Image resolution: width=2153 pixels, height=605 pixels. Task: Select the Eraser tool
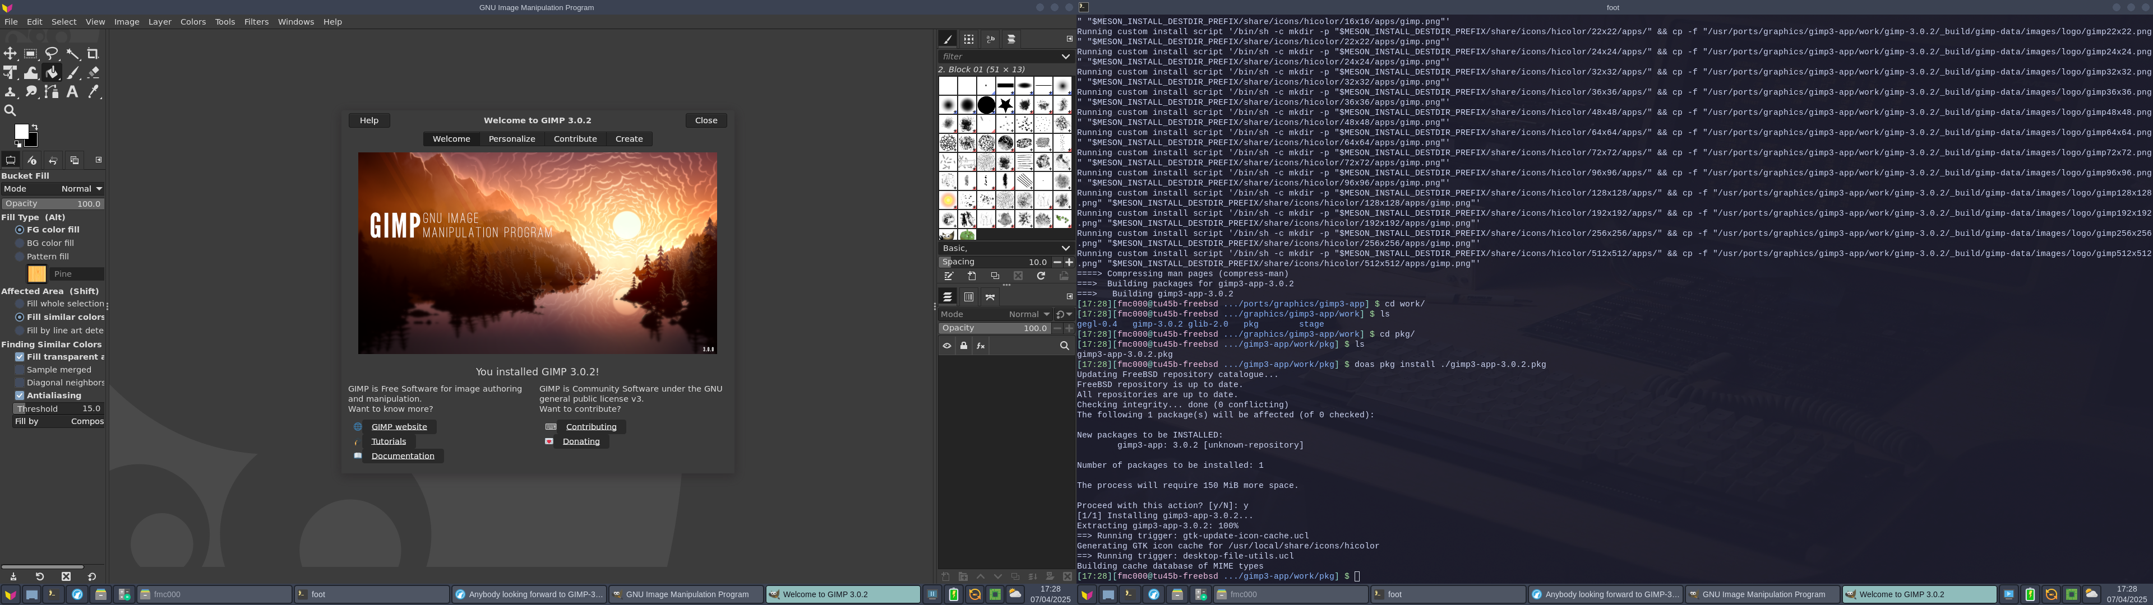(x=93, y=73)
